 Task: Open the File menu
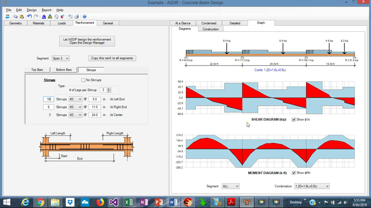coord(9,10)
